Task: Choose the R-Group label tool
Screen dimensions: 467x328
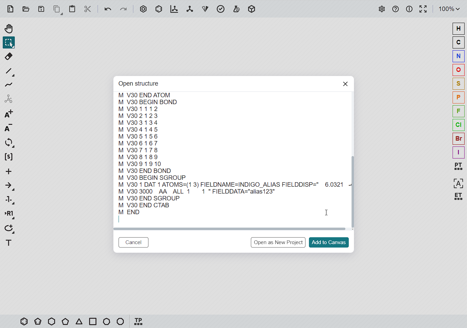Action: [9, 214]
